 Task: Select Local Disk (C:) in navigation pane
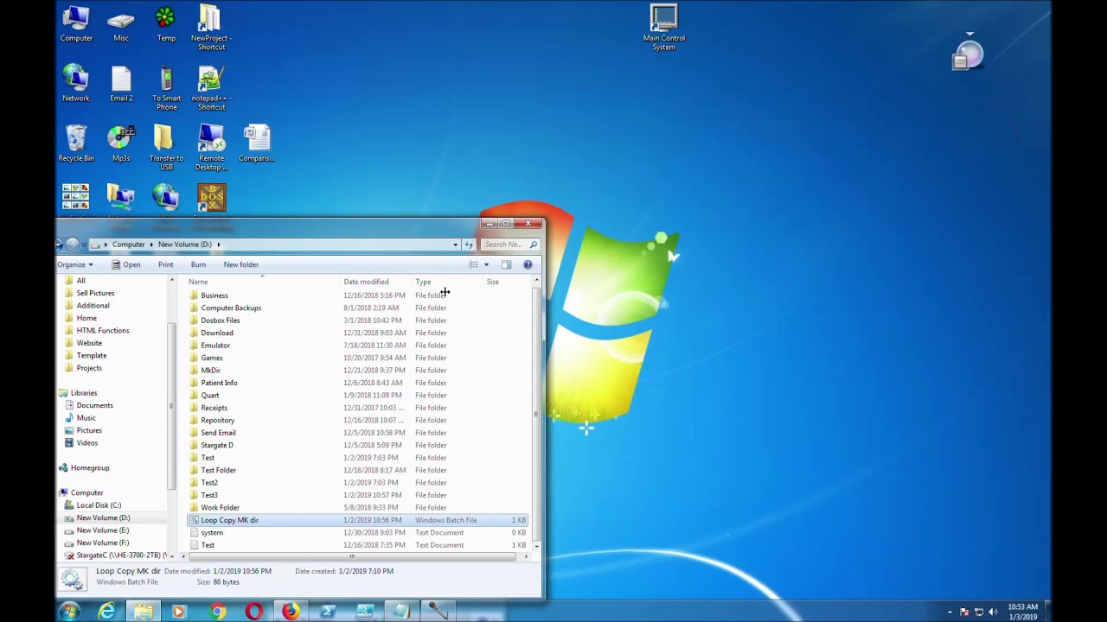click(99, 505)
